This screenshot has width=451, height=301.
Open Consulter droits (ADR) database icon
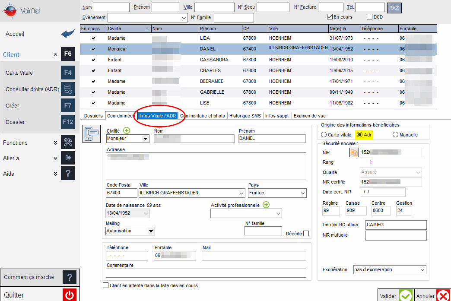click(x=68, y=89)
